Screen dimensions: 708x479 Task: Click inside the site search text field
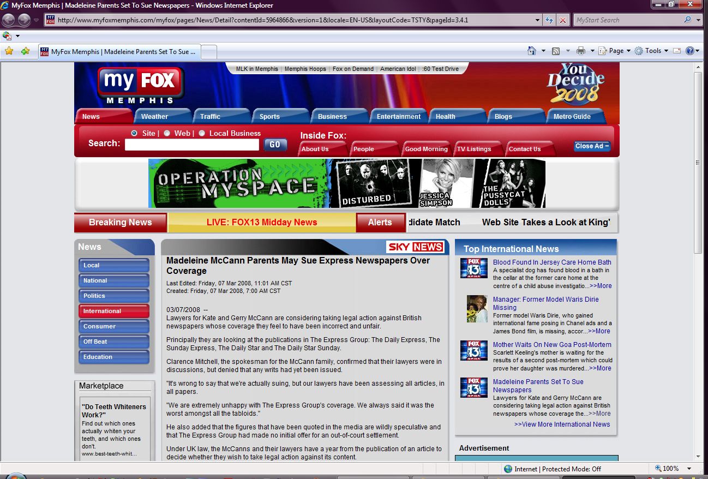click(x=191, y=145)
